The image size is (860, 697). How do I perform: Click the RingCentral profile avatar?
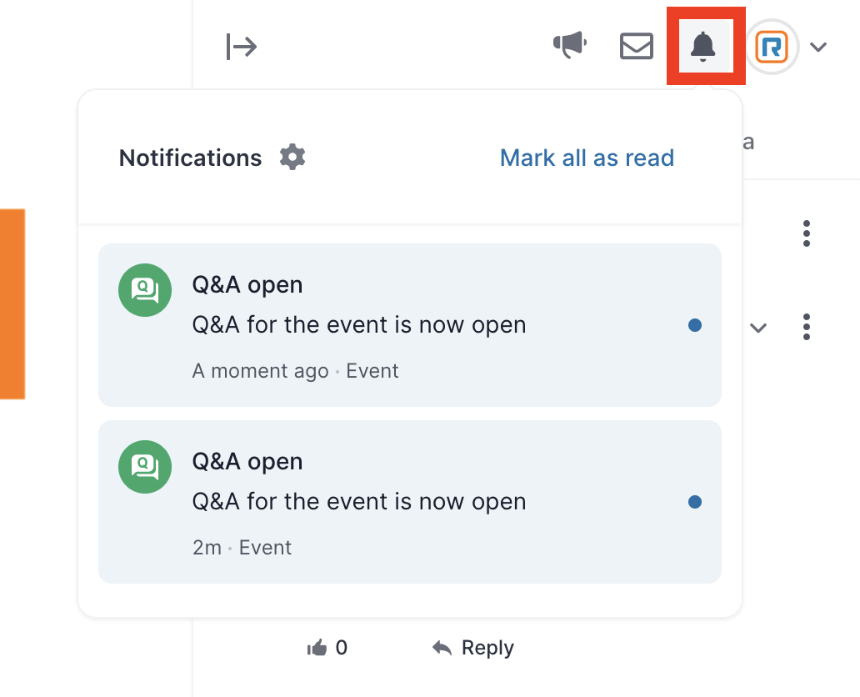pyautogui.click(x=772, y=47)
